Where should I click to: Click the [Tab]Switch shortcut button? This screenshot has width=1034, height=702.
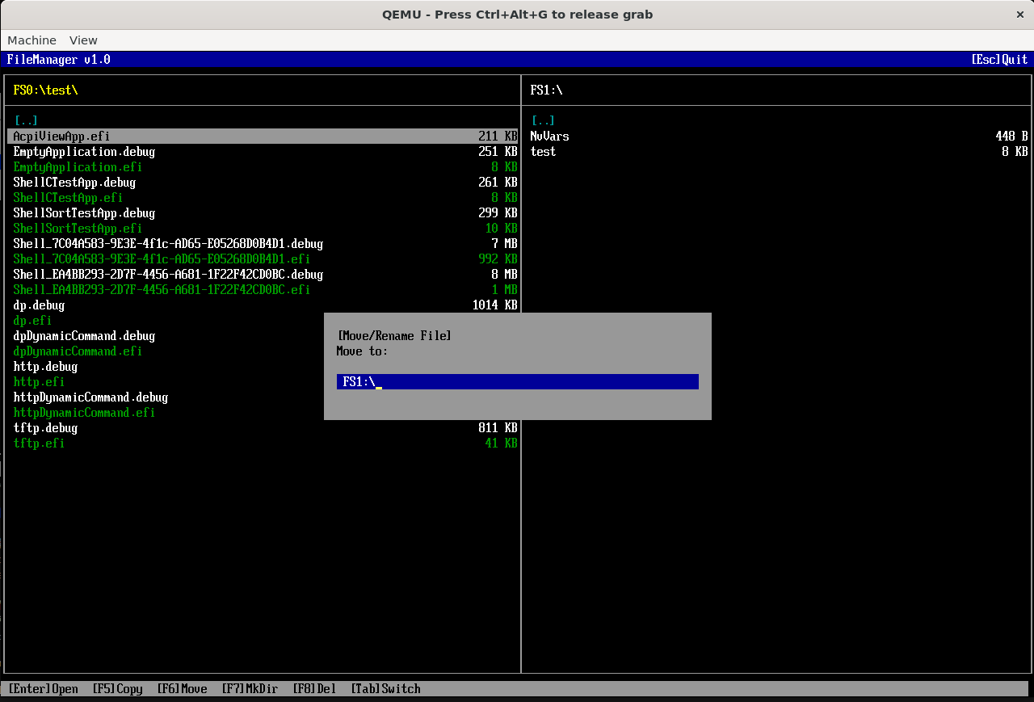click(x=385, y=689)
